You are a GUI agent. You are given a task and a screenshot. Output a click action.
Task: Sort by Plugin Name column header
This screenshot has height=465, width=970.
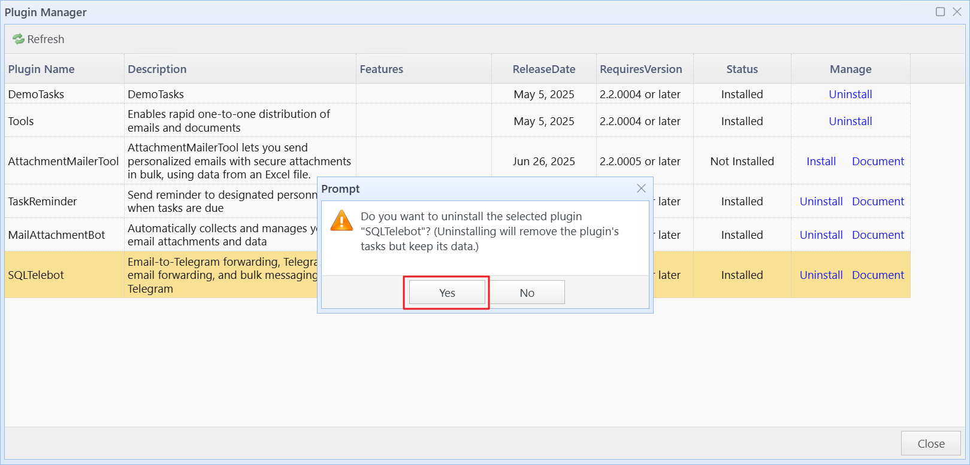(41, 69)
